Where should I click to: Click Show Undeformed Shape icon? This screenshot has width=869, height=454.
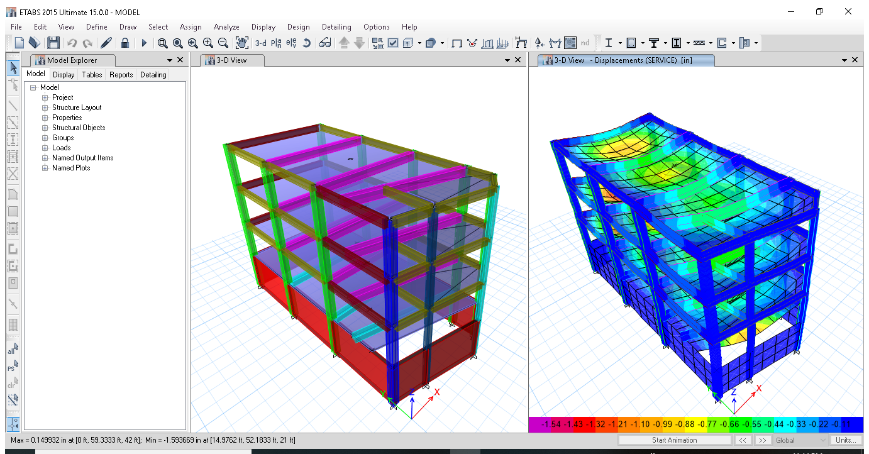[x=457, y=43]
